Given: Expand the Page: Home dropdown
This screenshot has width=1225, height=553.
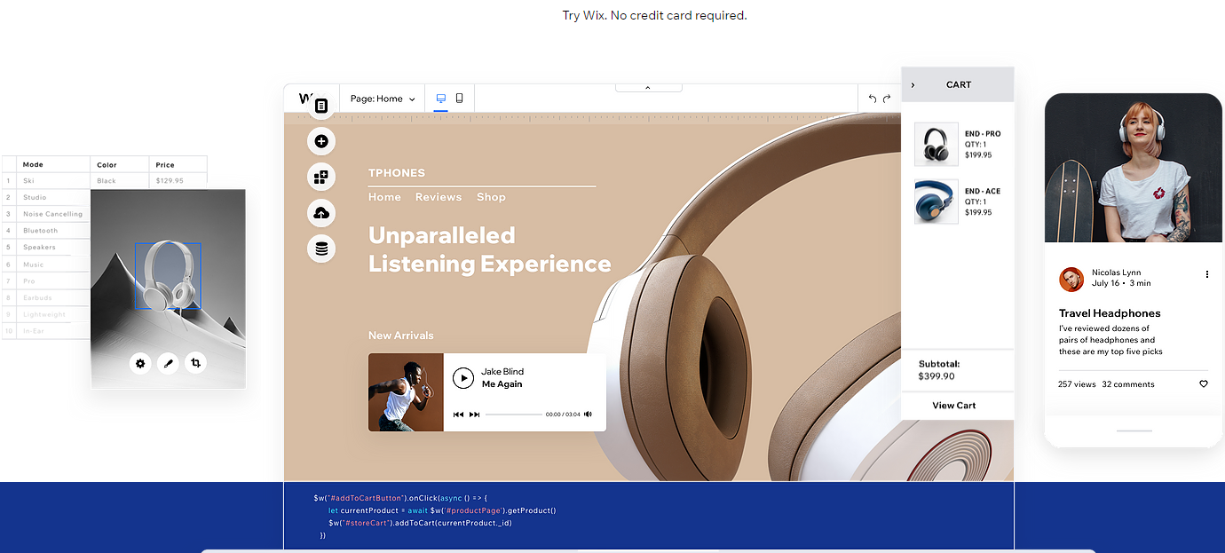Looking at the screenshot, I should coord(383,99).
